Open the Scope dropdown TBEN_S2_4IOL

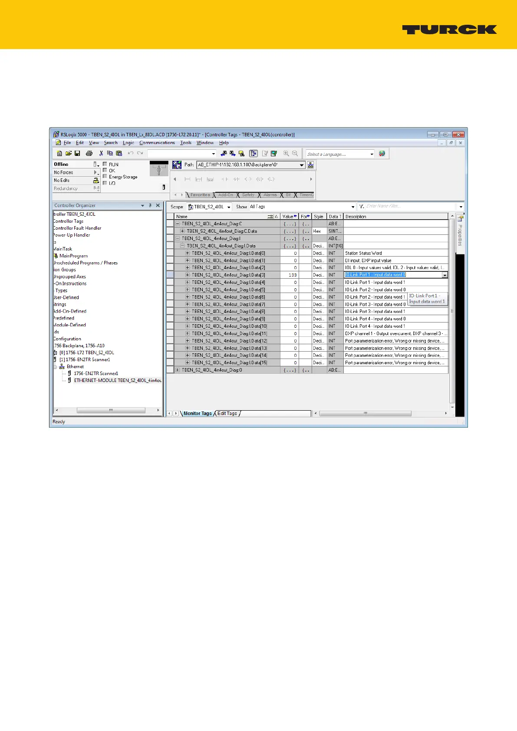pyautogui.click(x=229, y=207)
